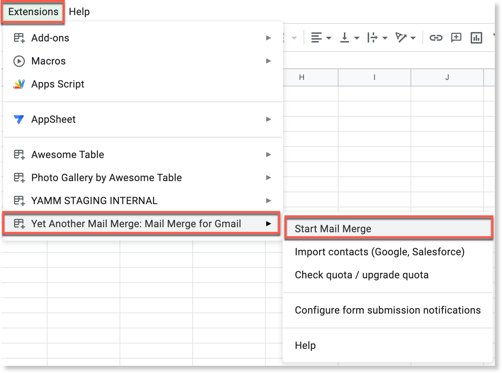Click the insert link icon
Viewport: 502px width, 373px height.
point(436,37)
